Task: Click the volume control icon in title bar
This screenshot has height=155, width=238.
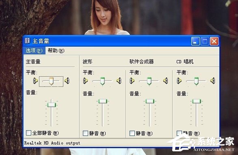Action: pyautogui.click(x=27, y=41)
